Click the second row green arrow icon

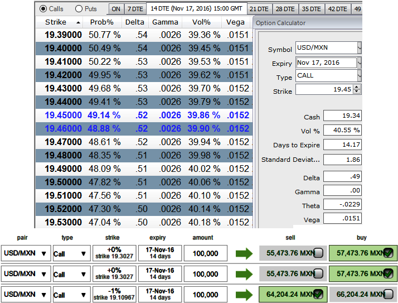[244, 274]
